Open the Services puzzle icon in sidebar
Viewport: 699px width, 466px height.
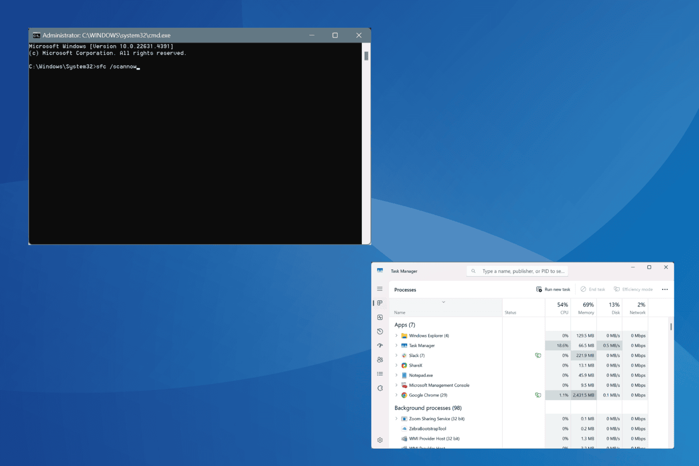tap(380, 388)
